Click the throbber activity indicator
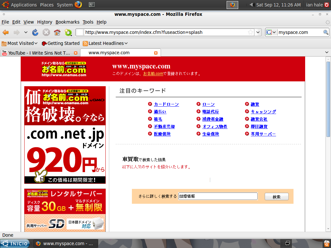This screenshot has height=248, width=331. [x=327, y=22]
